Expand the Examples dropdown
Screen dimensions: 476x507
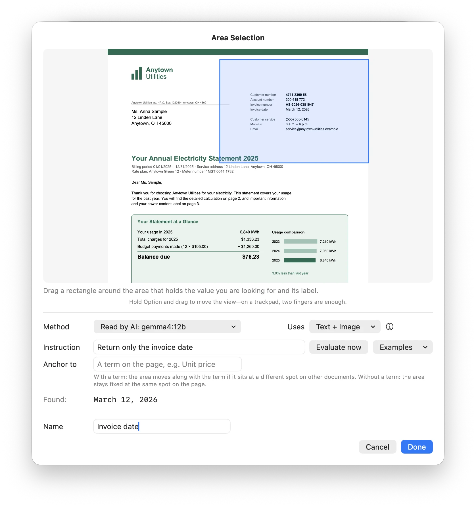(403, 347)
